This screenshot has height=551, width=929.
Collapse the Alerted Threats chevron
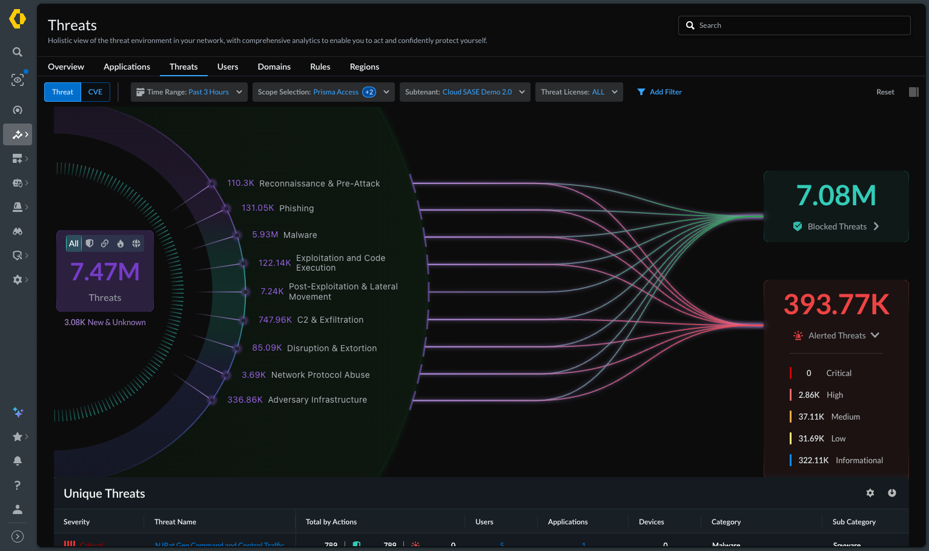875,335
